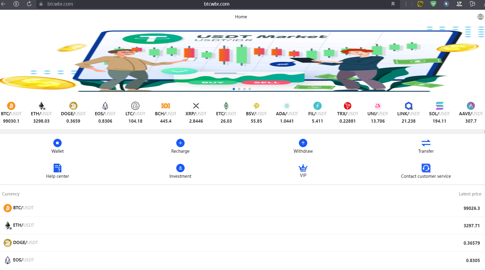Reload the page with the refresh icon

click(x=29, y=4)
